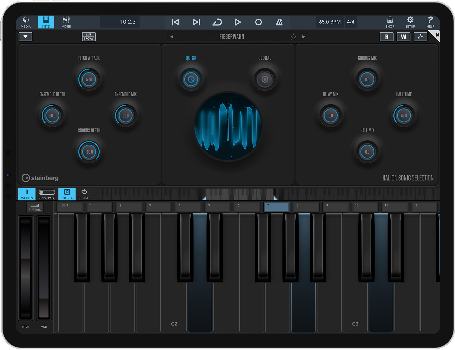455x350 pixels.
Task: Enable cycle loop mode
Action: click(217, 22)
